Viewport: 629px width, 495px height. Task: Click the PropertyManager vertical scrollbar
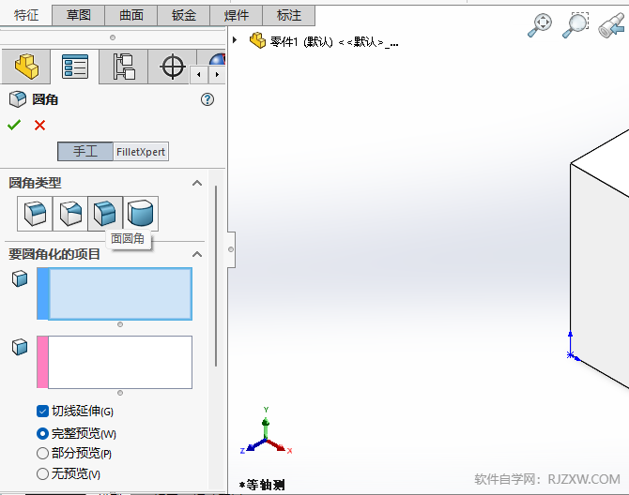click(x=216, y=276)
